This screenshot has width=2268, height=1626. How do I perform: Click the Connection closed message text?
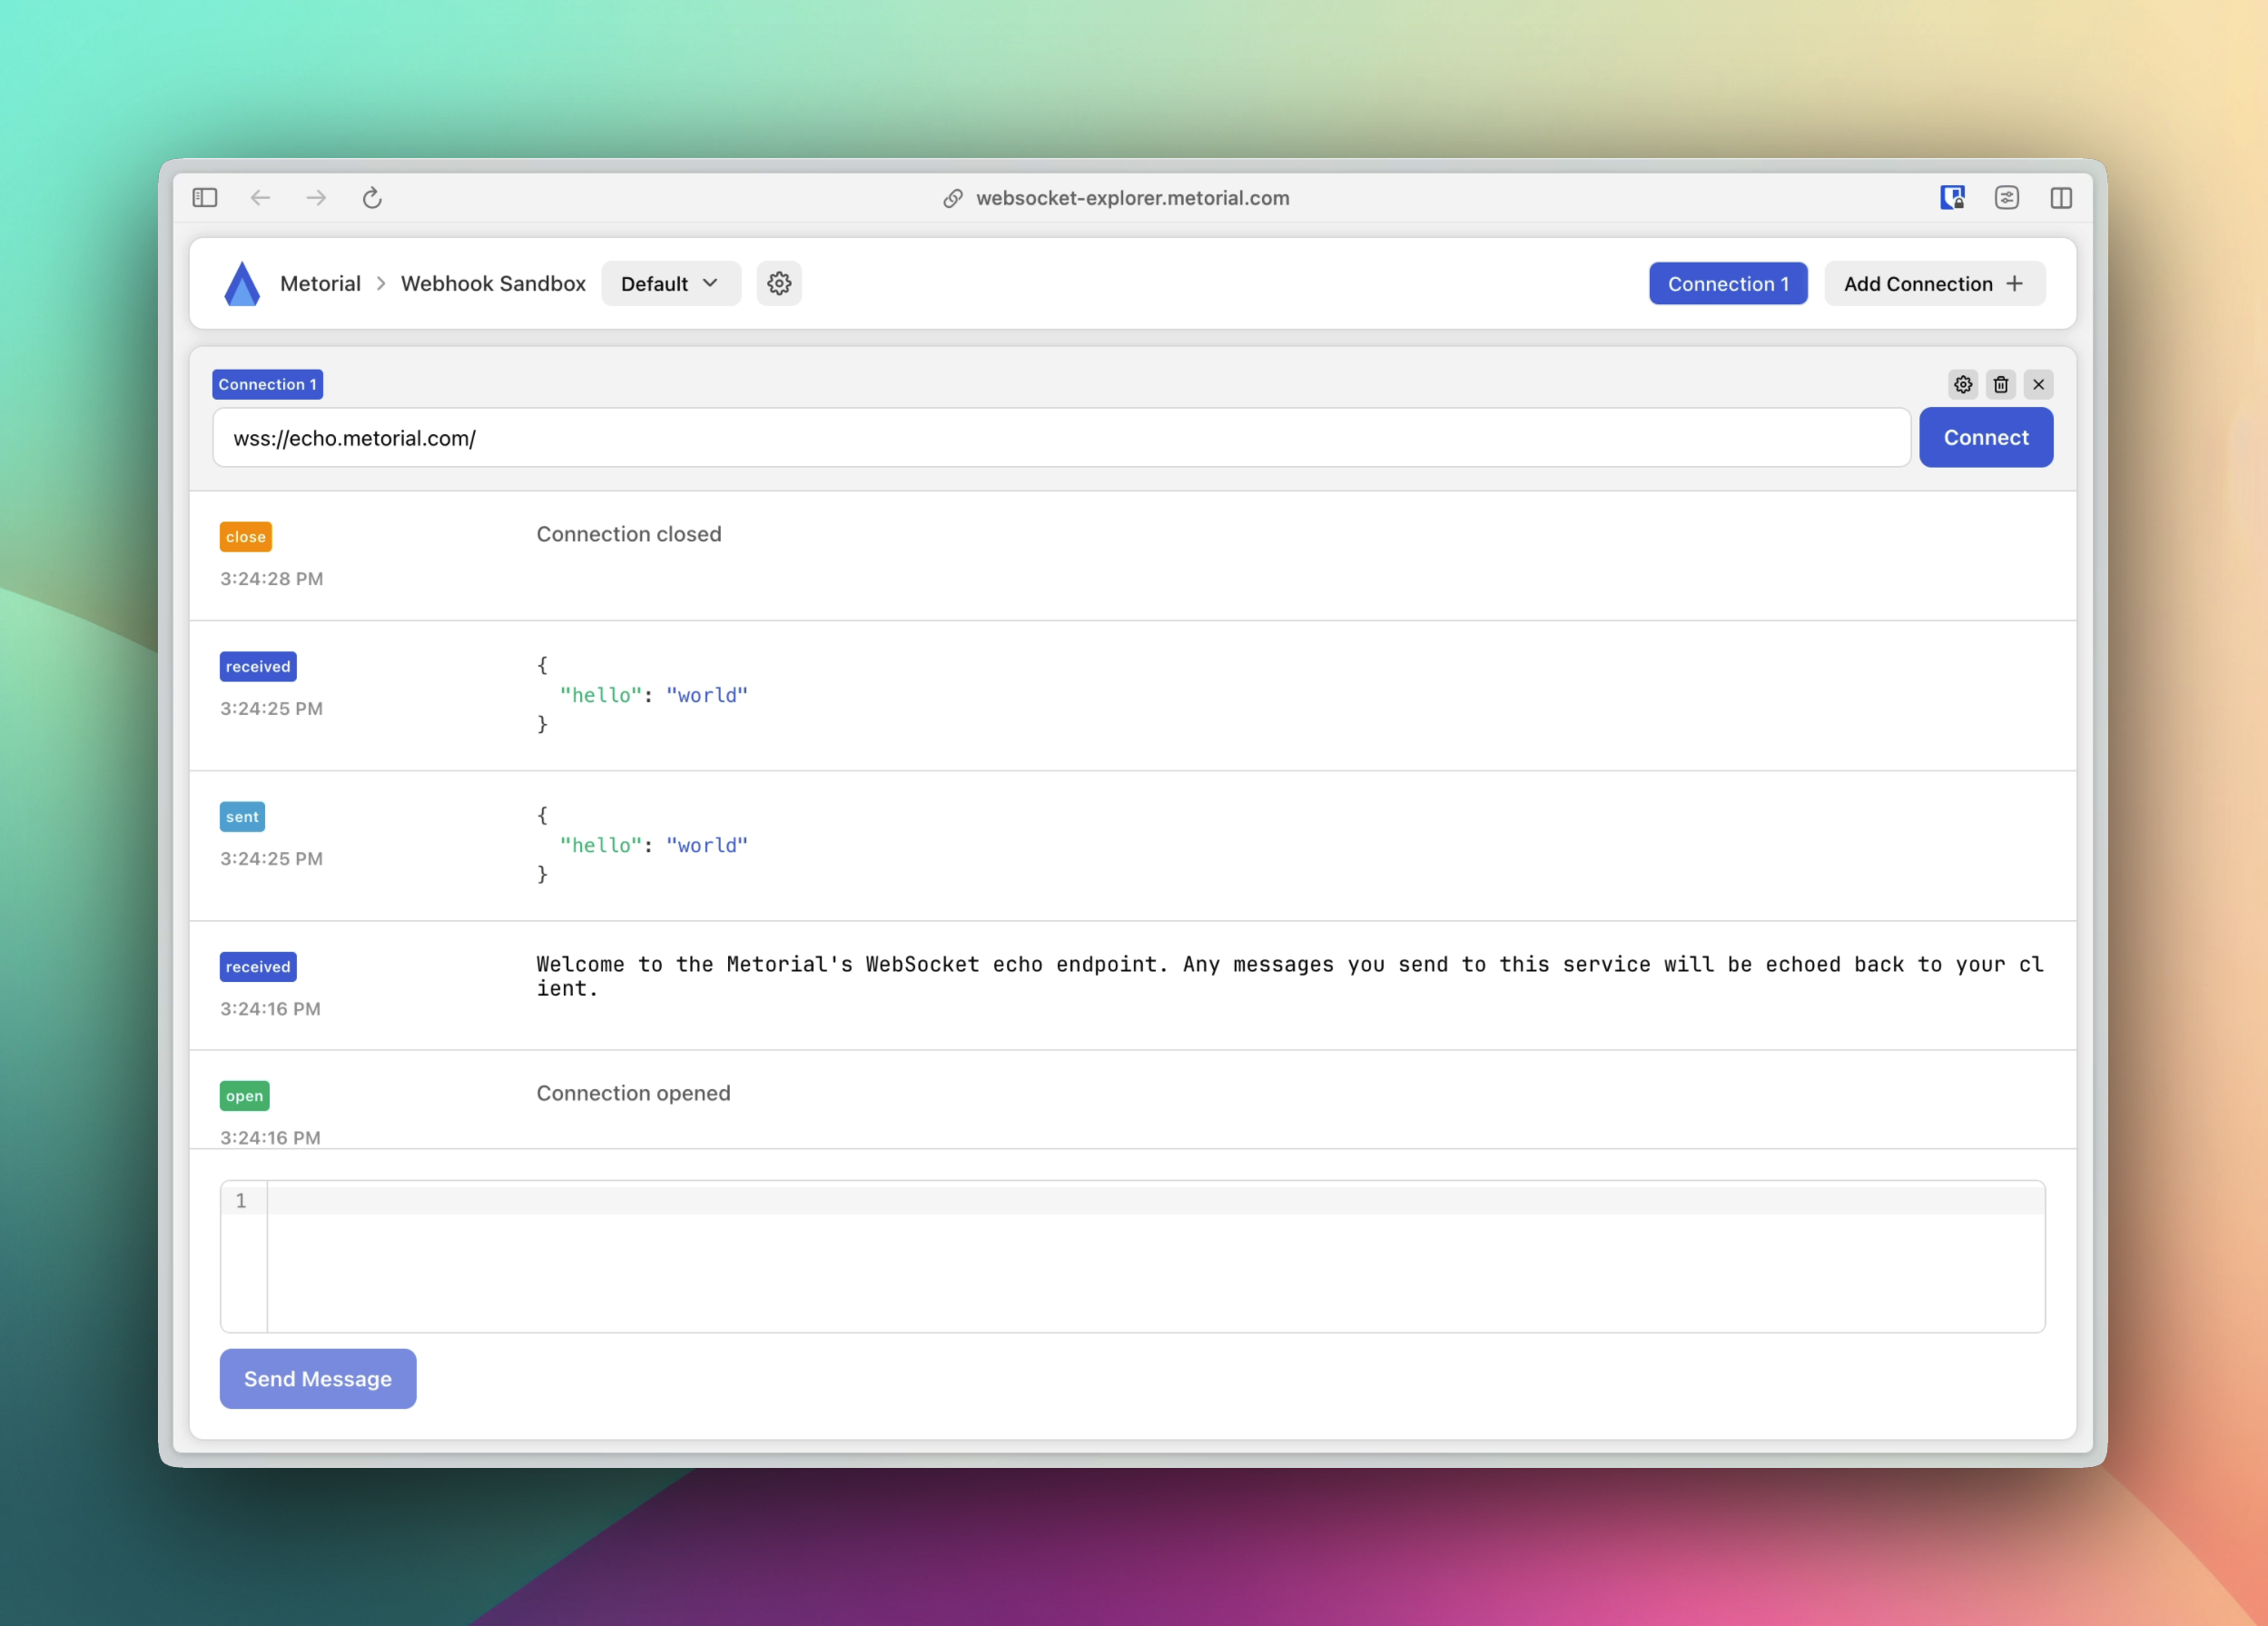[x=629, y=533]
